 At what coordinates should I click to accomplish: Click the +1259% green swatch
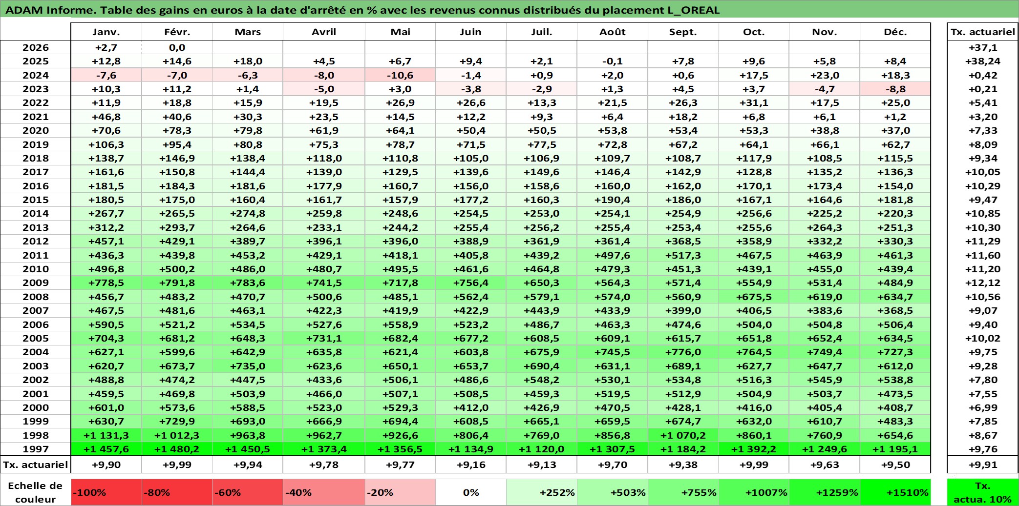825,492
